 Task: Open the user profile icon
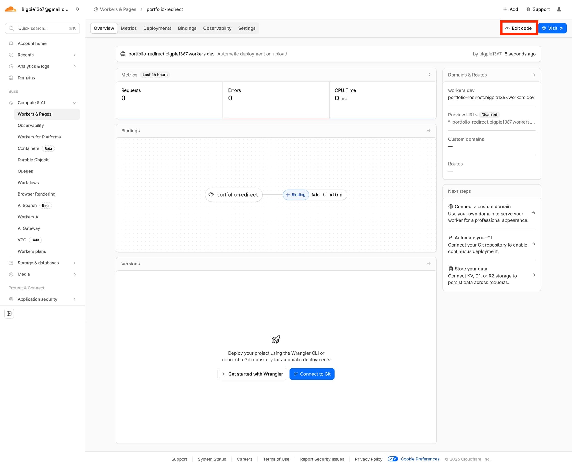coord(559,9)
